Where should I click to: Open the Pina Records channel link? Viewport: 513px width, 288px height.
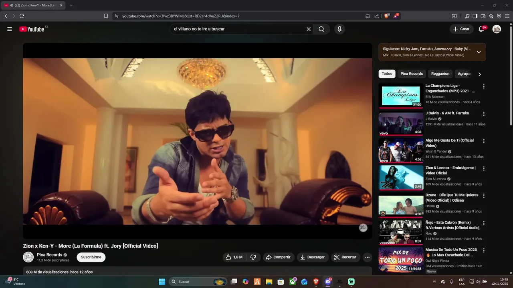(49, 255)
